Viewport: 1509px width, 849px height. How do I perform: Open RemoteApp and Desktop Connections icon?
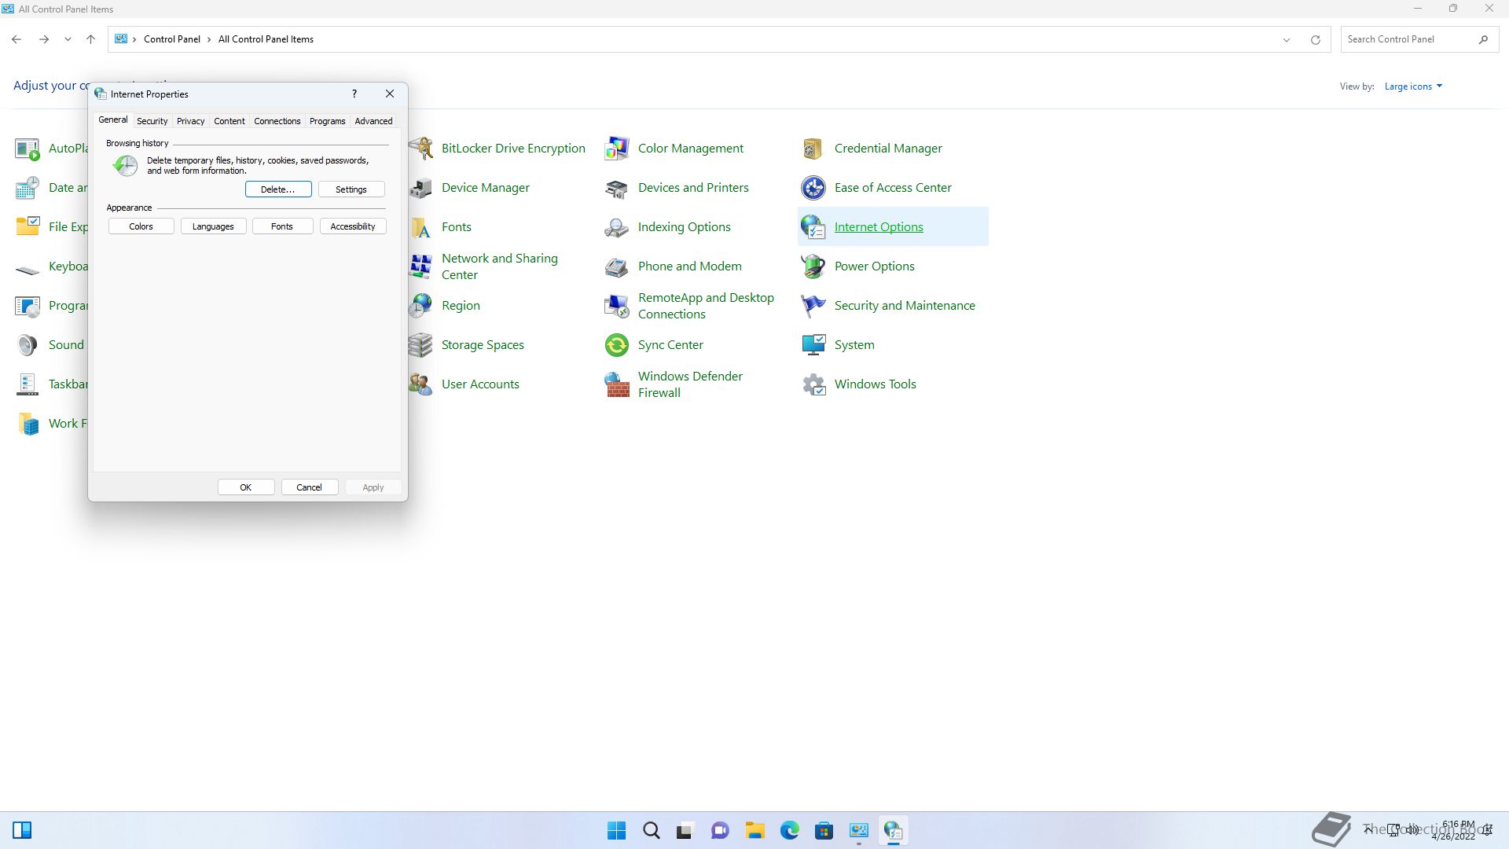617,305
